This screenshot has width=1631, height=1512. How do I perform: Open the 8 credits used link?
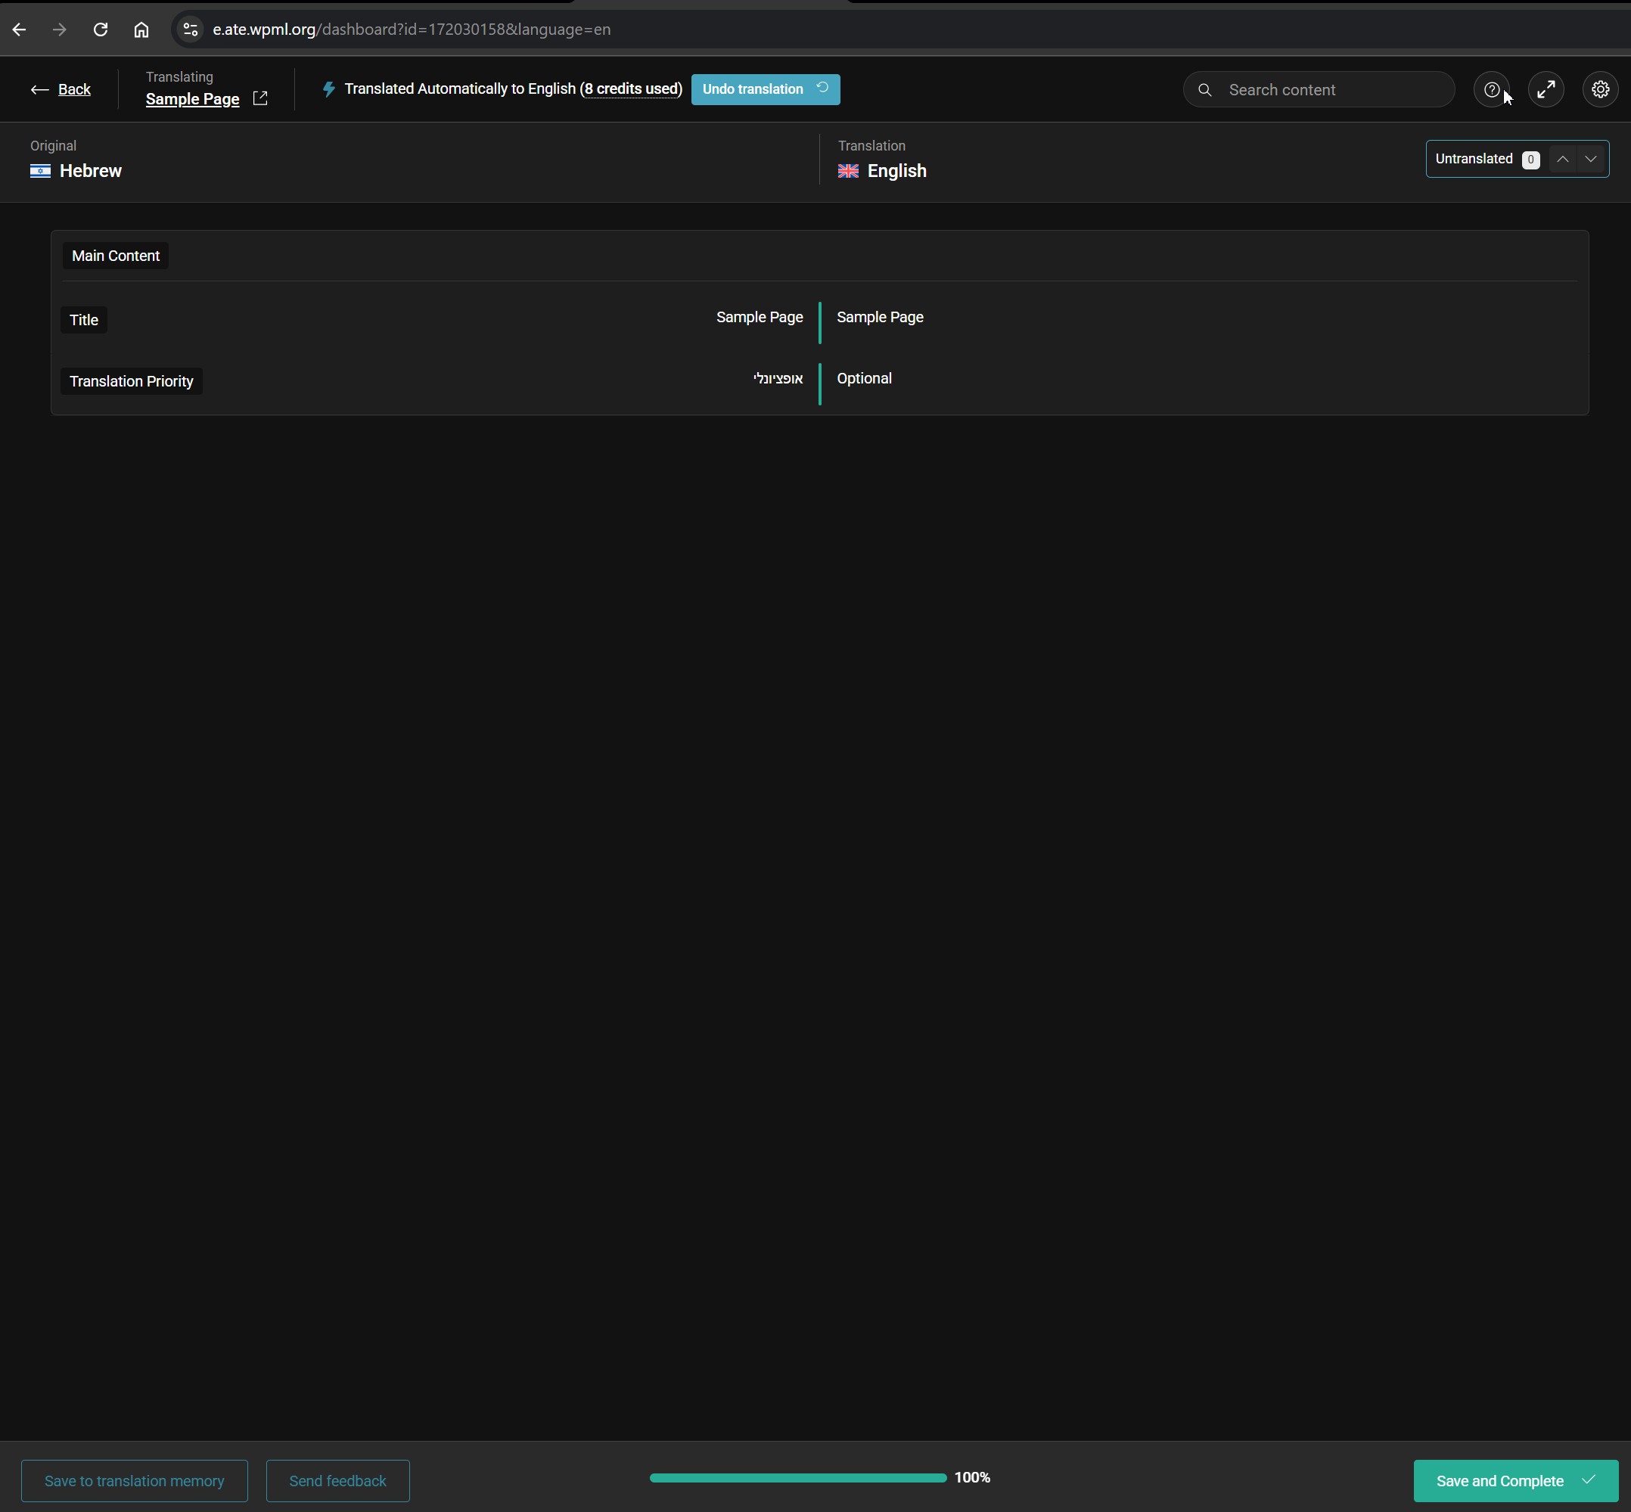tap(631, 89)
